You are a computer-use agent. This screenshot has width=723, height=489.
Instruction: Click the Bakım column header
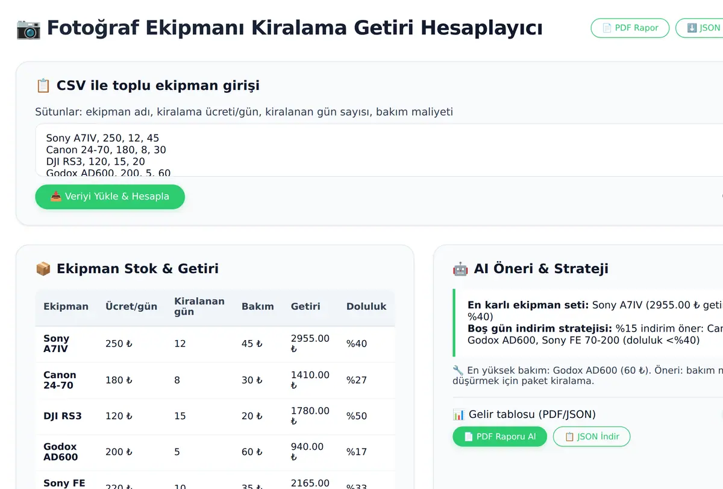point(258,306)
